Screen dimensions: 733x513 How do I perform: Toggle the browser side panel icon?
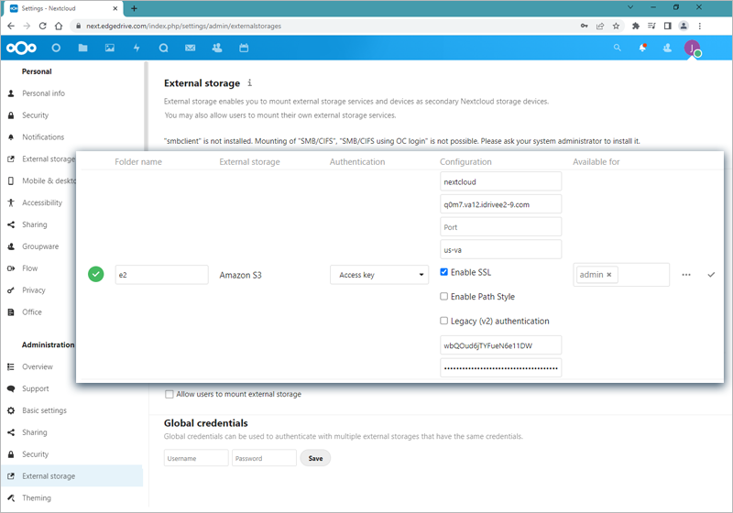[668, 27]
